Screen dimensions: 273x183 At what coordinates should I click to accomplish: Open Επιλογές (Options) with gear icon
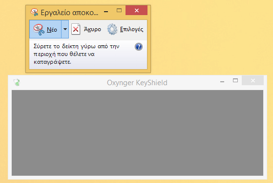[125, 29]
